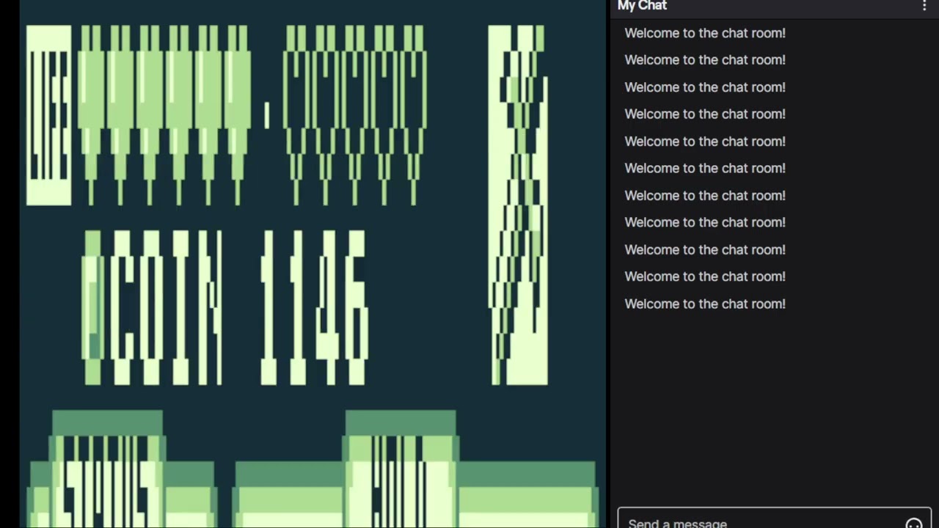Open the emoji picker in the message box
The width and height of the screenshot is (939, 528).
913,524
